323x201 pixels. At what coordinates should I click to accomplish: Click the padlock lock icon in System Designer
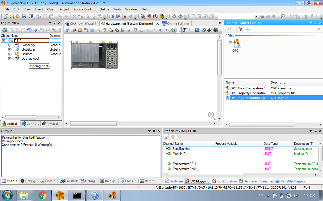104,30
